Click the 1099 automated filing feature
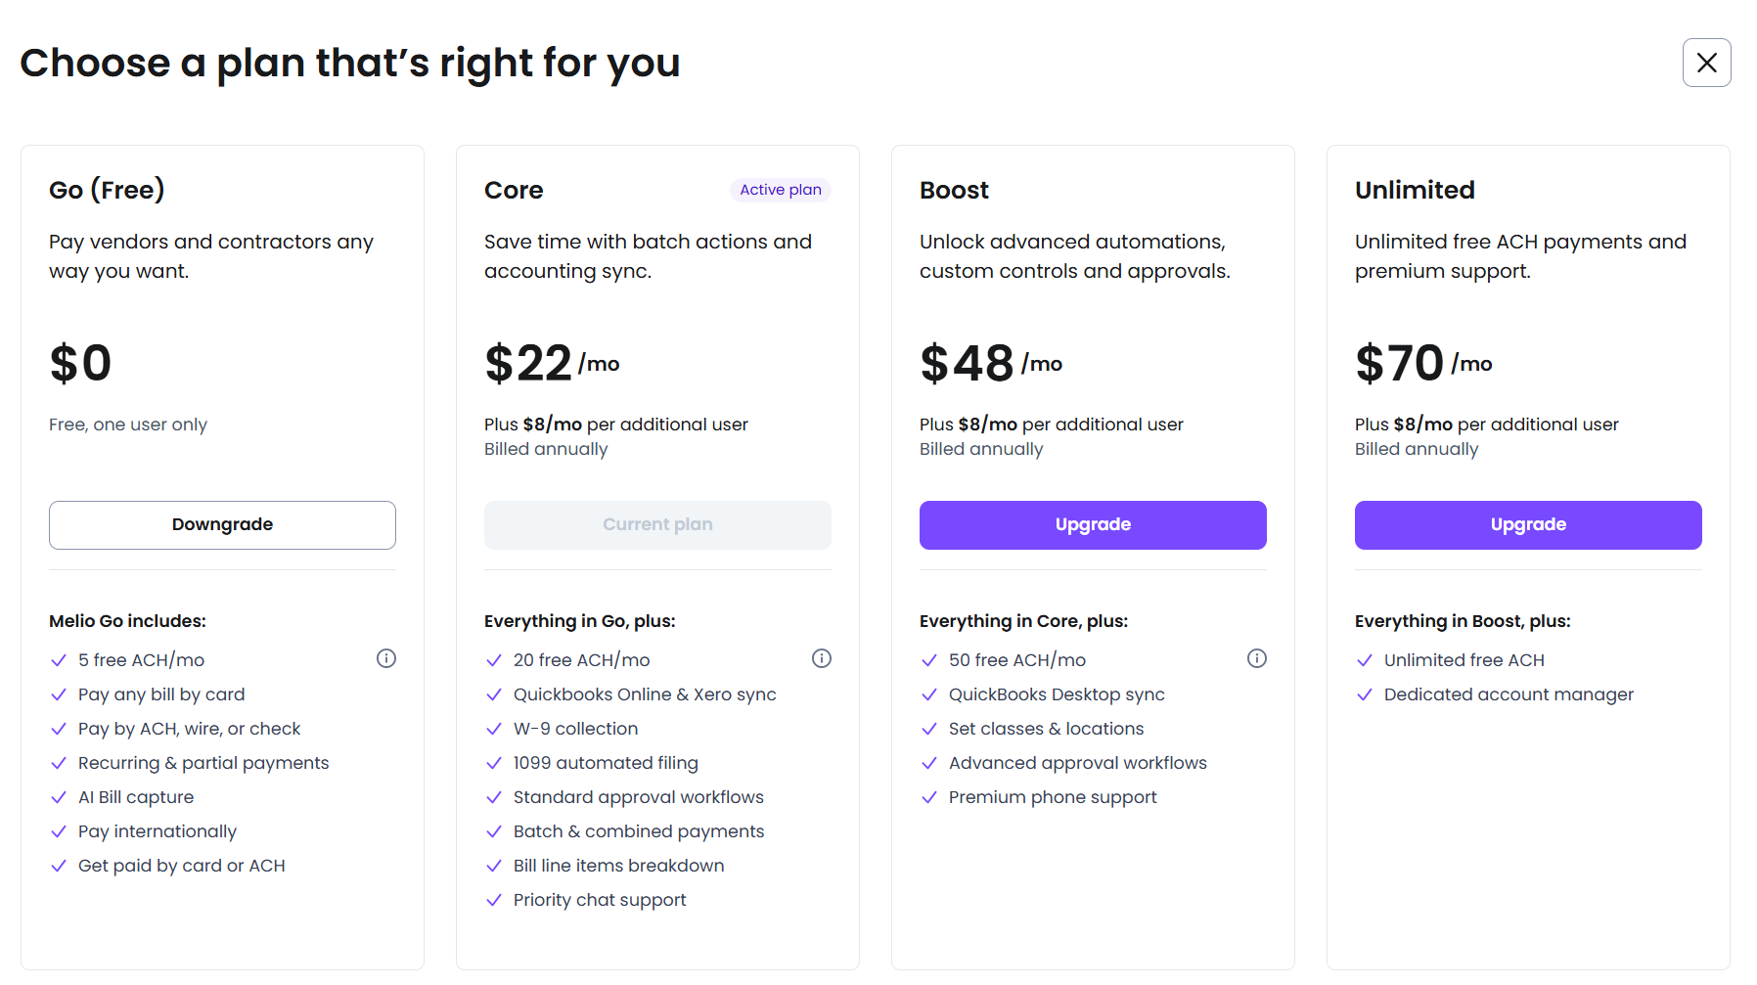Viewport: 1757px width, 985px height. [x=606, y=763]
